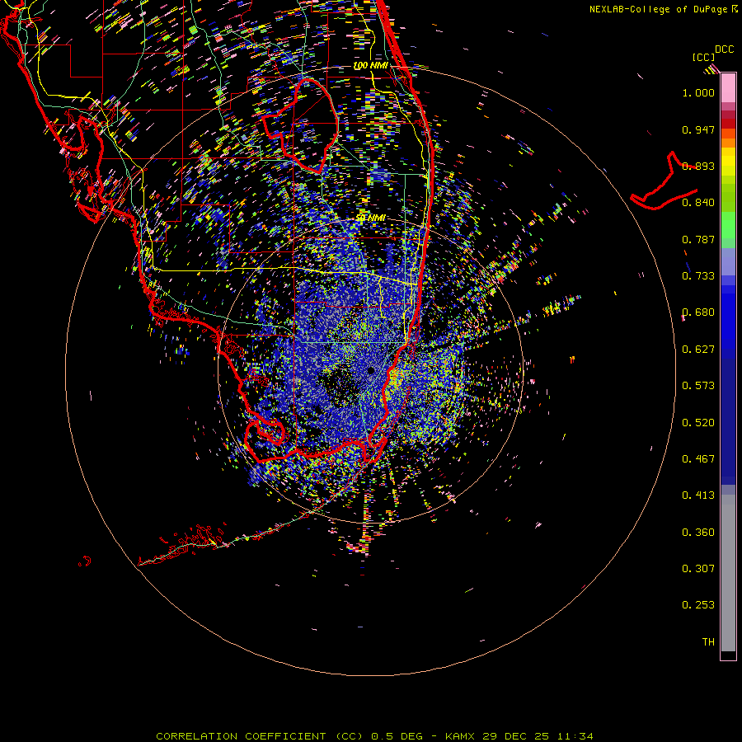Click the NEXLAB-College of DuPage title text
Viewport: 742px width, 742px height.
(663, 9)
